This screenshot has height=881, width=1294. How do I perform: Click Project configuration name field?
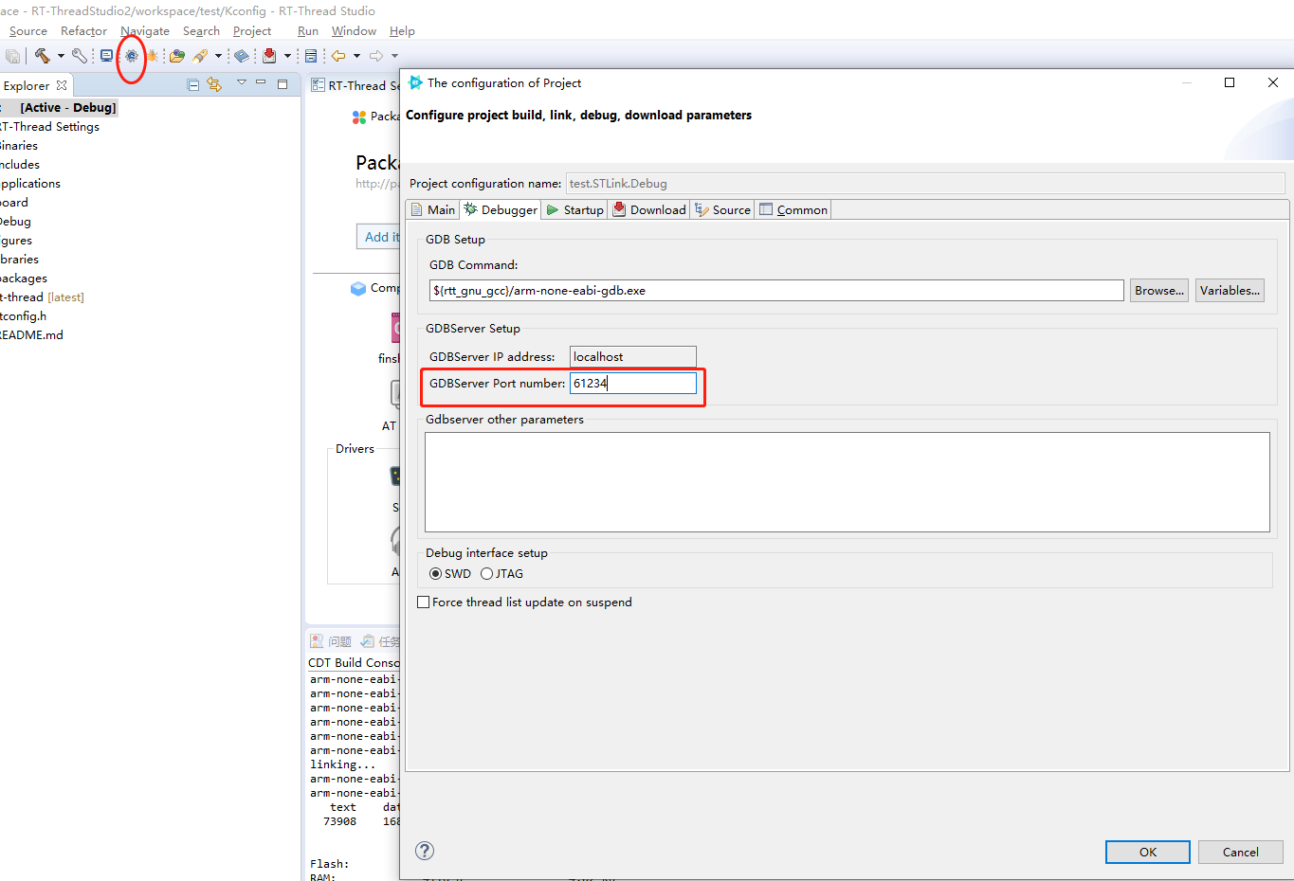pos(925,184)
